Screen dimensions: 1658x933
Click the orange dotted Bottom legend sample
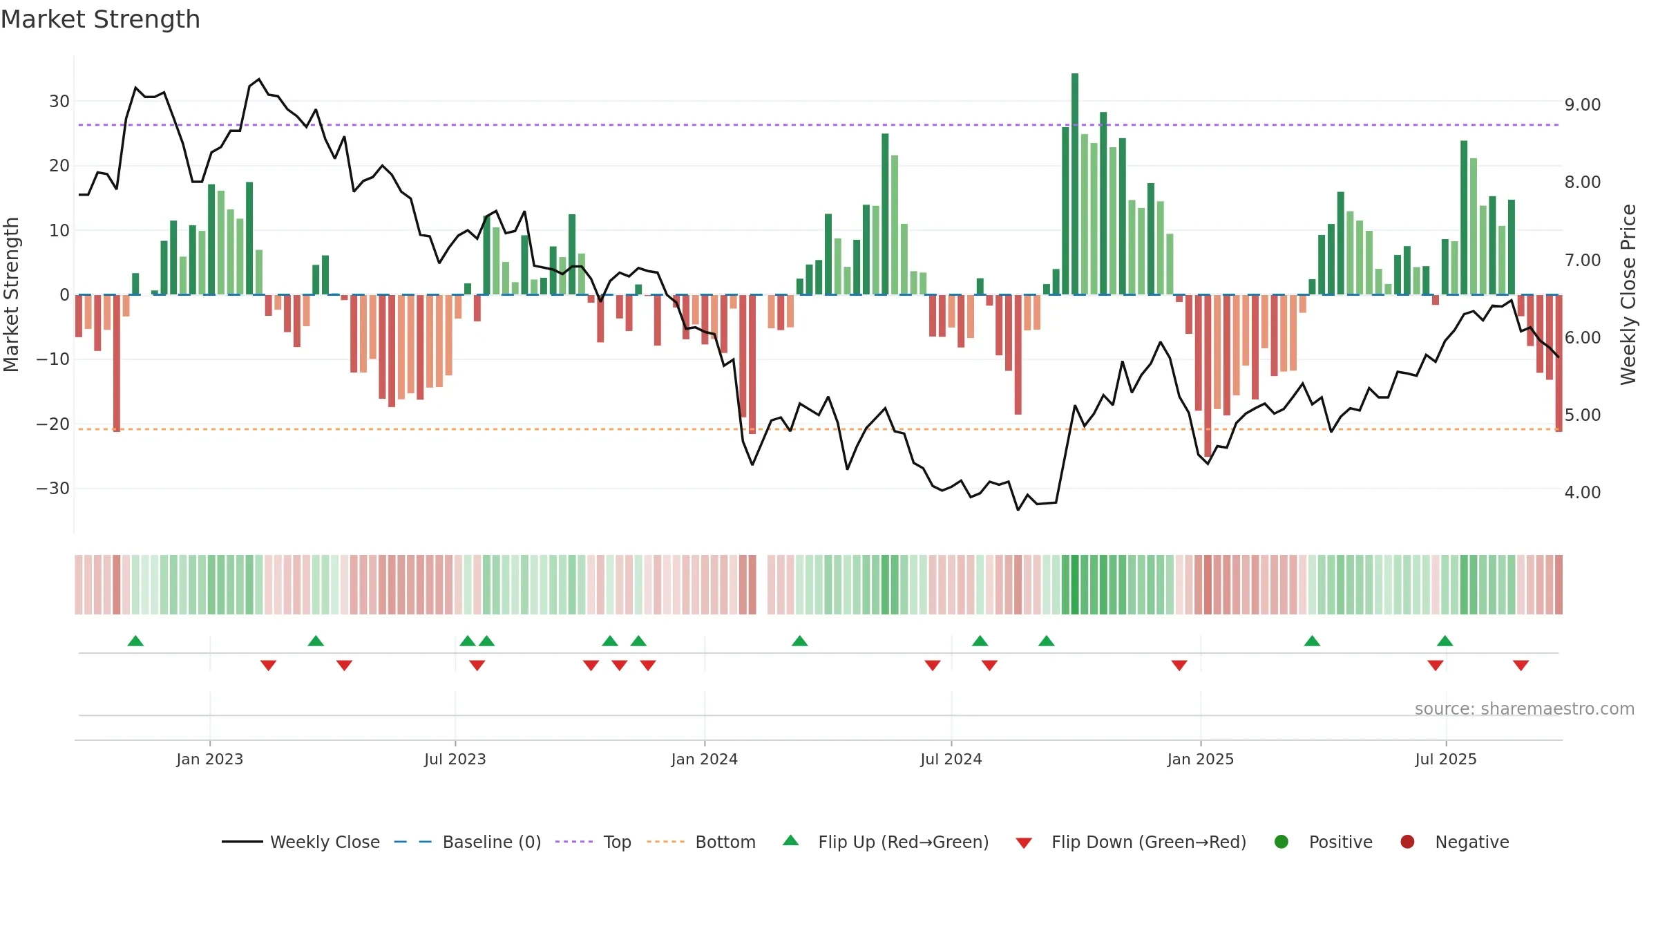pyautogui.click(x=666, y=842)
